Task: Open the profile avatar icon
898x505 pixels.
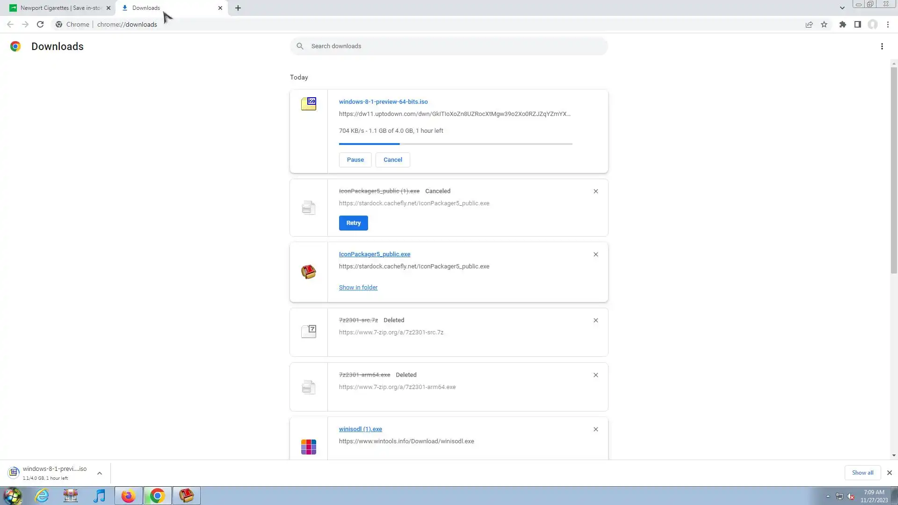Action: (x=872, y=24)
